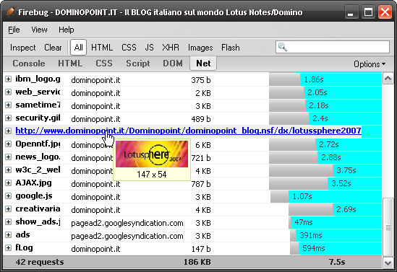Open the Help menu
397x272 pixels.
[x=67, y=30]
